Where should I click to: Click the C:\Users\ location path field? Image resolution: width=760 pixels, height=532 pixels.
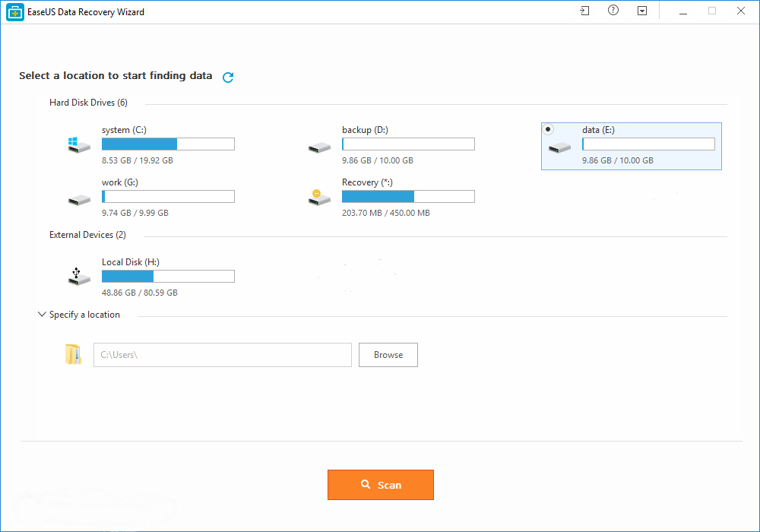(x=223, y=355)
